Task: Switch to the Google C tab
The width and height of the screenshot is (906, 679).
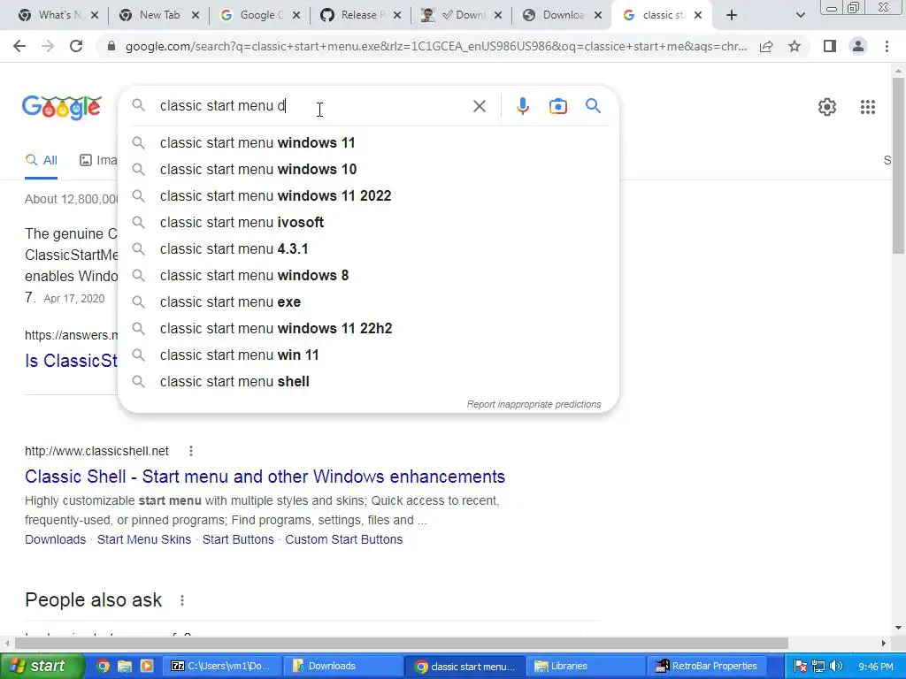Action: click(261, 15)
